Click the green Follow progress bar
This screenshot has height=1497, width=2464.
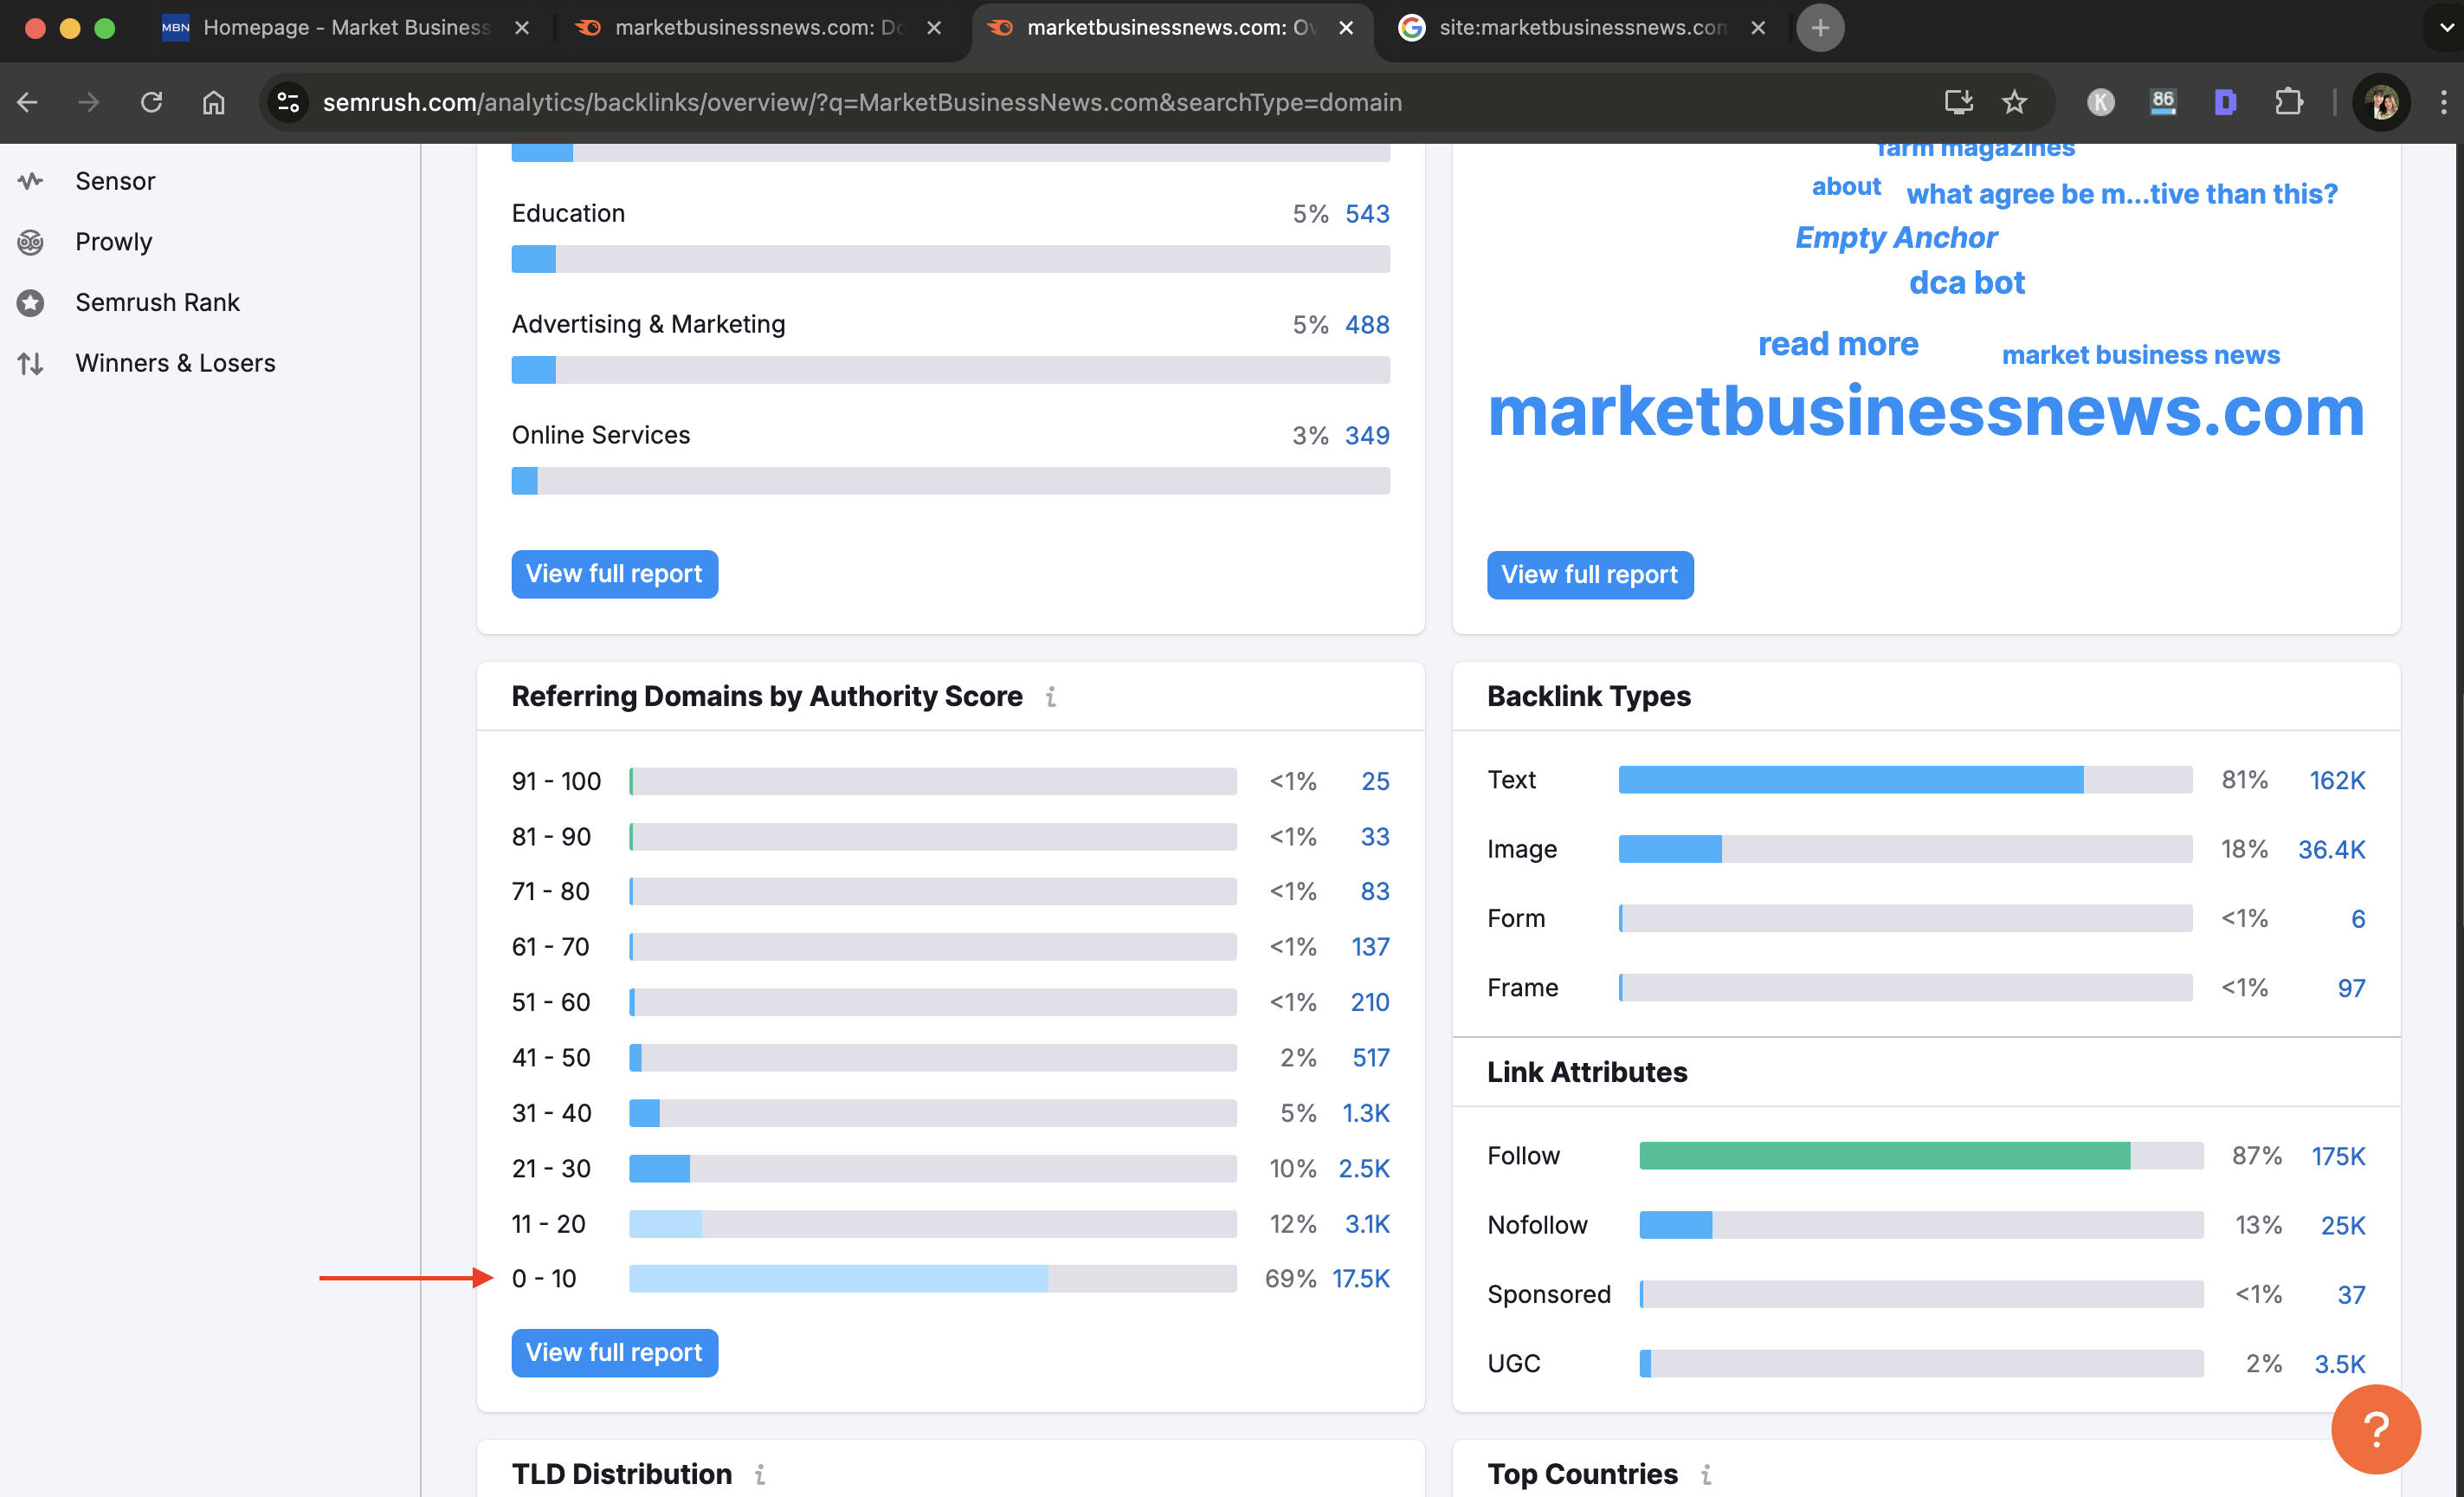(x=1885, y=1156)
